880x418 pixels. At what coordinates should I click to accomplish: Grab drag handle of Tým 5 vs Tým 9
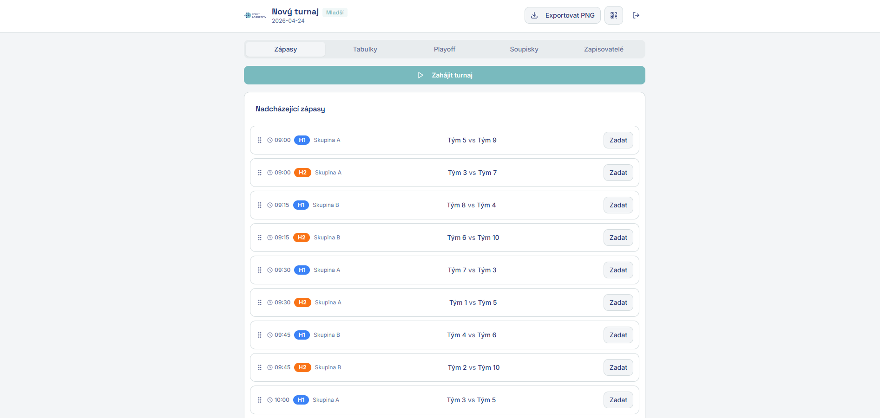260,140
